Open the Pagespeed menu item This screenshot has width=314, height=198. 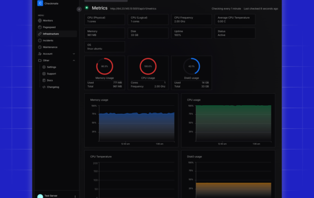point(57,27)
